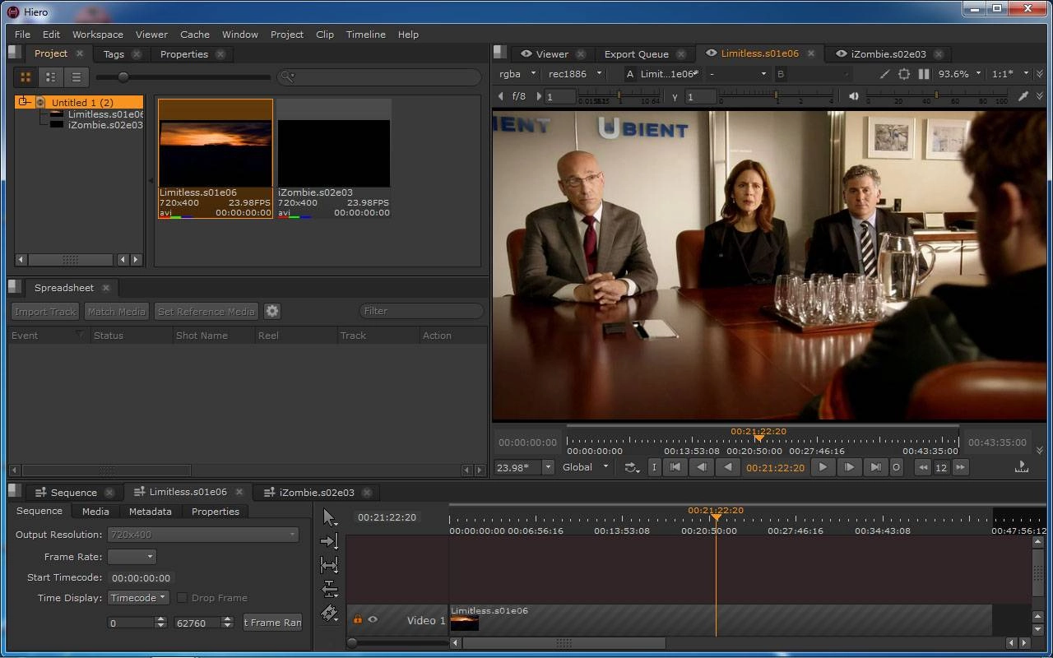
Task: Collapse Untitled 1 project tree node
Action: (24, 102)
